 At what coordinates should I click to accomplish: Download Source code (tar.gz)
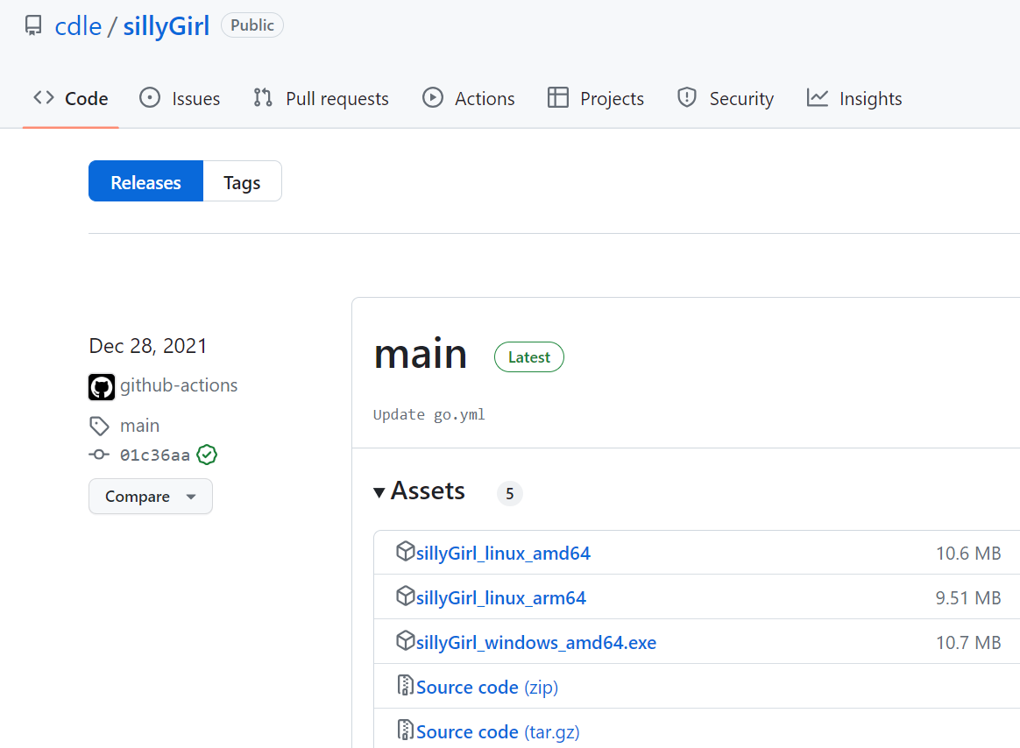click(498, 732)
